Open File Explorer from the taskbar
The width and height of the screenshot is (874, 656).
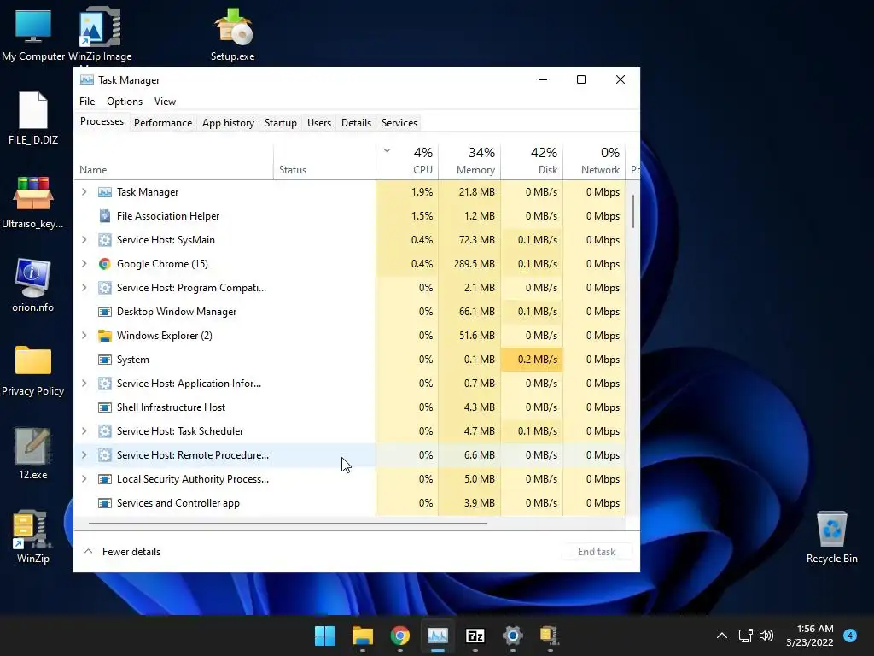362,635
